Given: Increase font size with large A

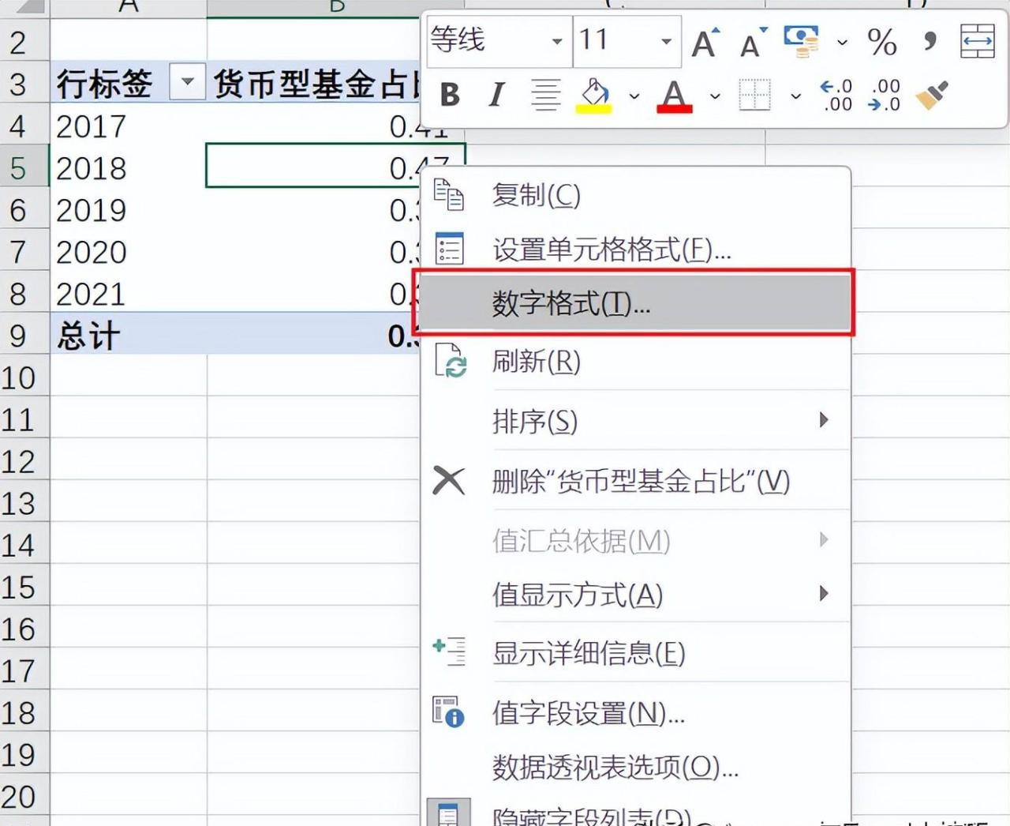Looking at the screenshot, I should tap(705, 42).
